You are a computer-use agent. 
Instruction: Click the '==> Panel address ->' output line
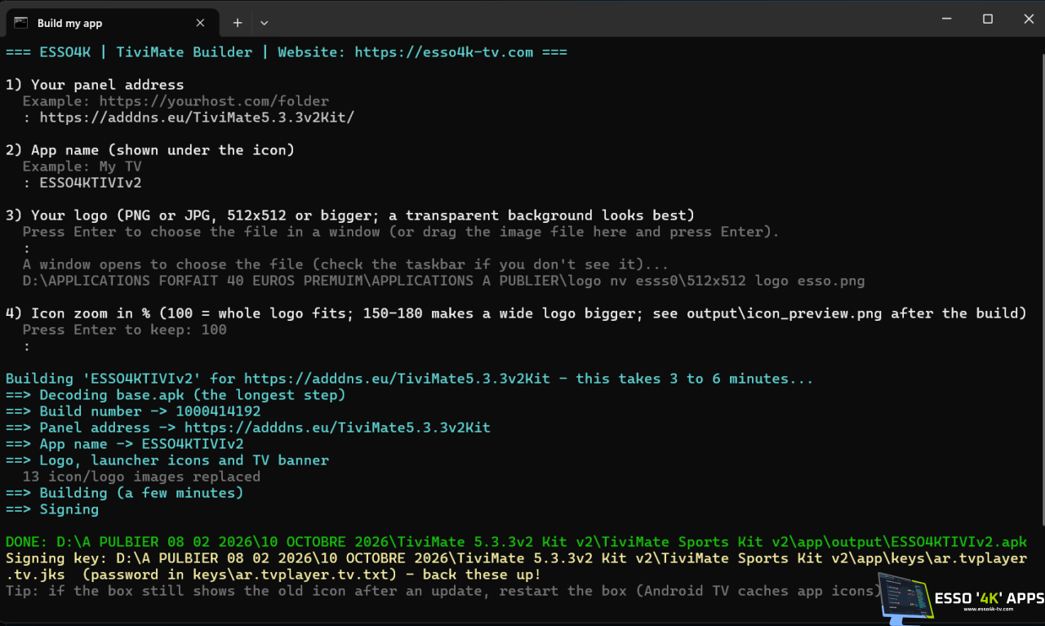(x=248, y=428)
